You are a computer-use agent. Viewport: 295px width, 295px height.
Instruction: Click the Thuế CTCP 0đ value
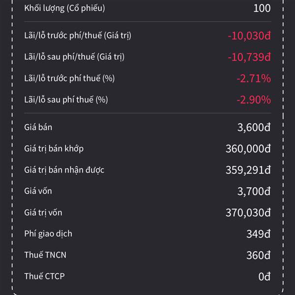tap(265, 276)
